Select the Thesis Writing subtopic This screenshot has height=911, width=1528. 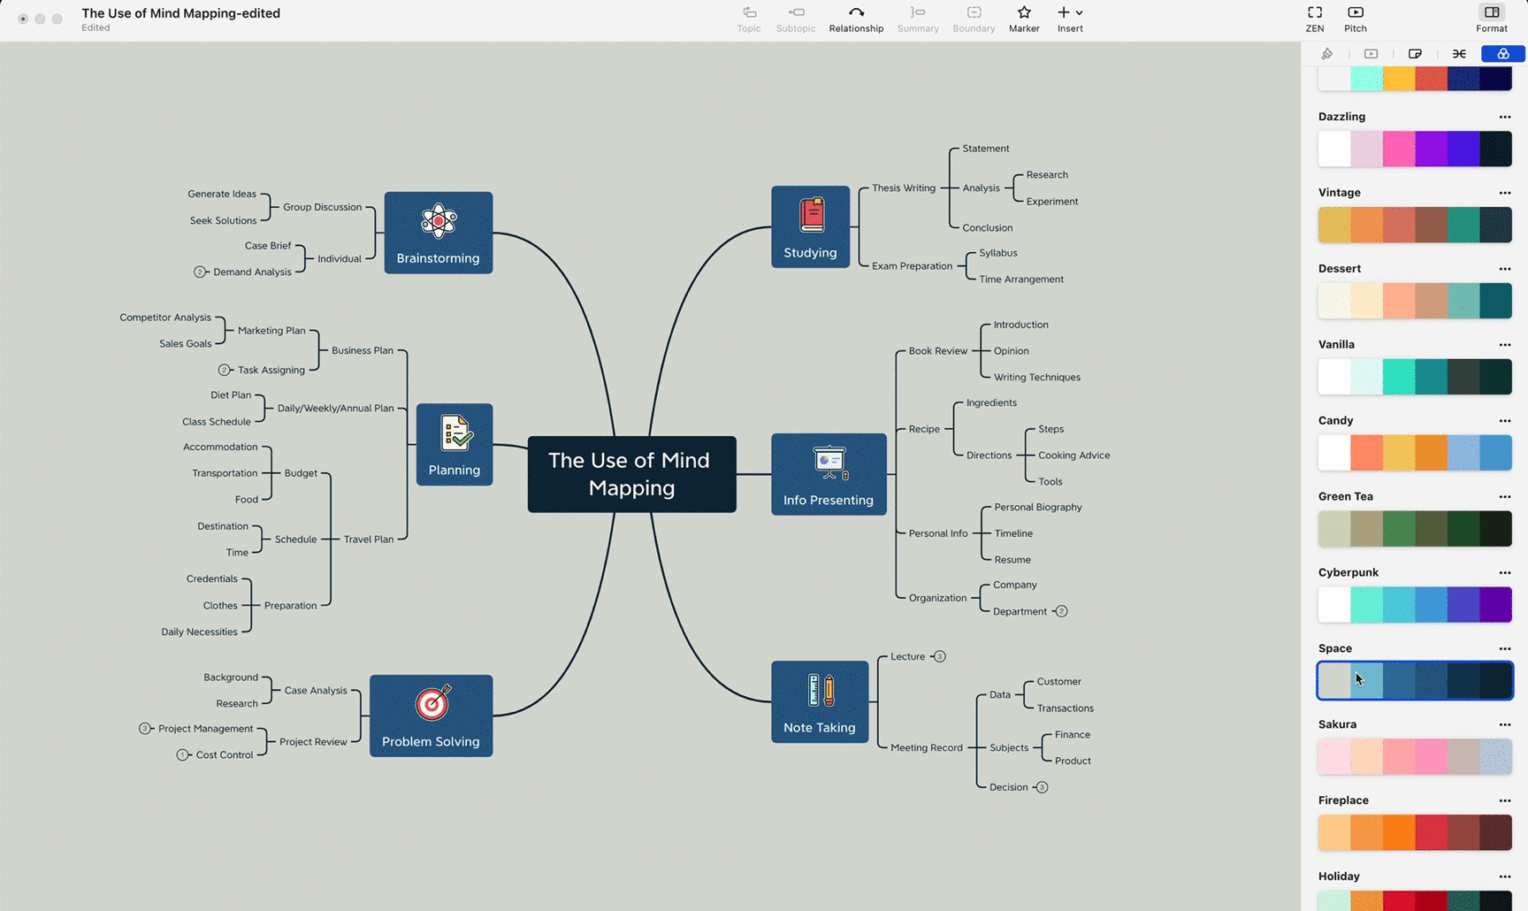pos(904,188)
